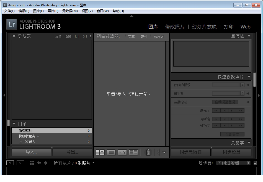This screenshot has width=263, height=182.
Task: Open the 编辑(E) menu
Action: [x=24, y=11]
